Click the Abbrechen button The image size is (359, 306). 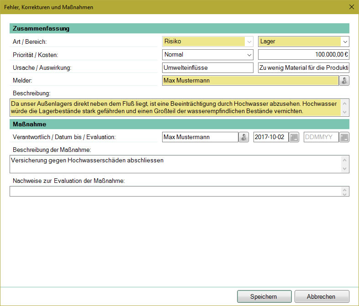[322, 296]
